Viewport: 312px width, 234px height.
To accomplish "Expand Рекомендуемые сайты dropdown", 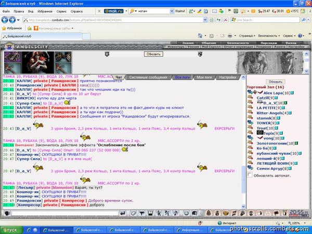I will [72, 28].
